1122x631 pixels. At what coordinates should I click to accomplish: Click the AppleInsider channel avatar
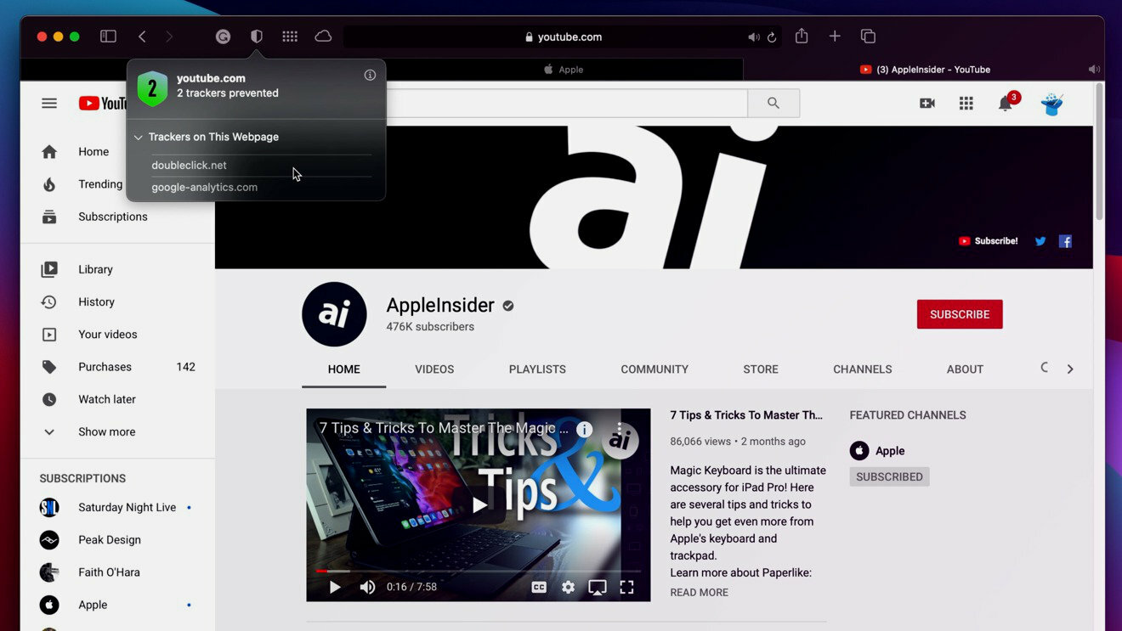coord(334,314)
